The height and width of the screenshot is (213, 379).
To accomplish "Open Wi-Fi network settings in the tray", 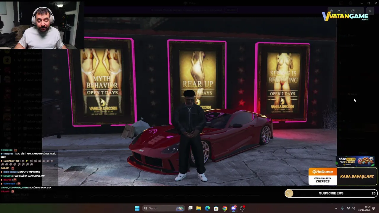I will click(x=349, y=208).
